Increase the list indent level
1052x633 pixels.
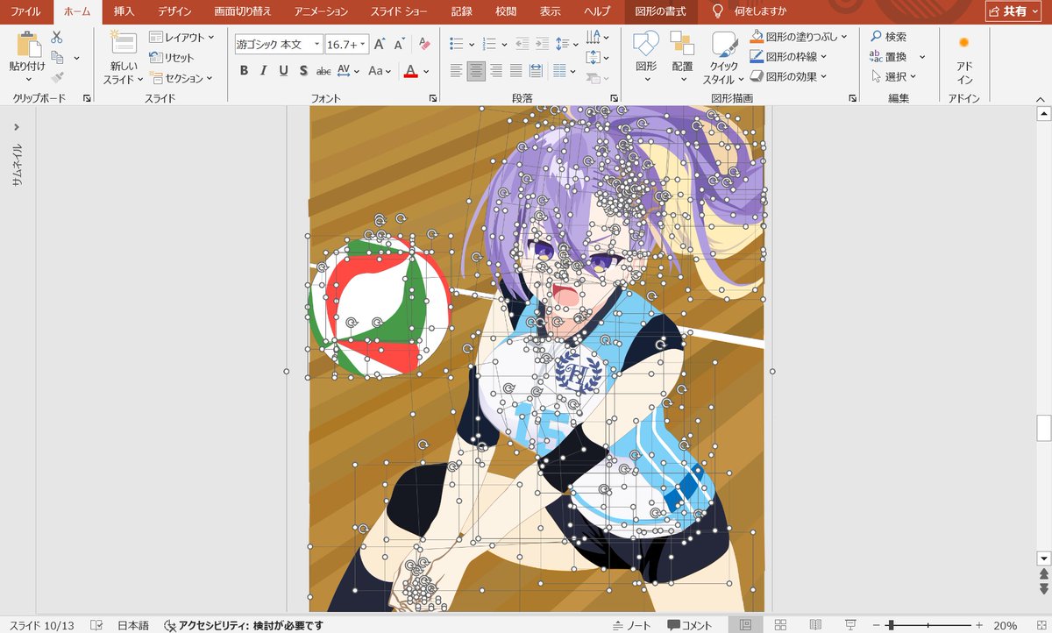pos(543,44)
